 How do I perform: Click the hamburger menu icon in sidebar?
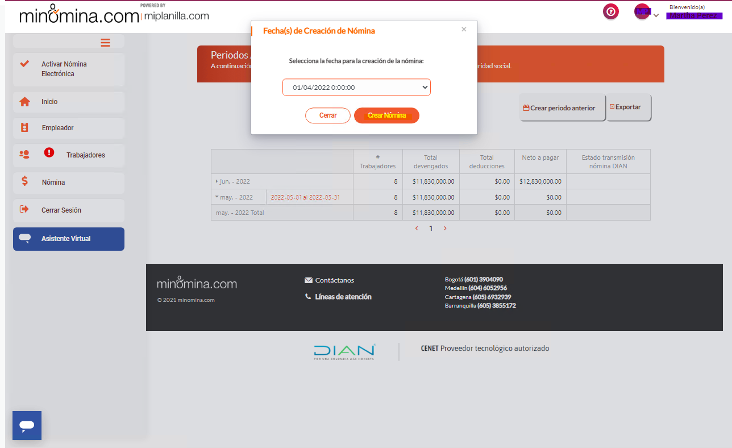pyautogui.click(x=105, y=43)
